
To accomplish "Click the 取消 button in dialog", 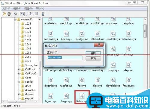I will click(x=93, y=58).
